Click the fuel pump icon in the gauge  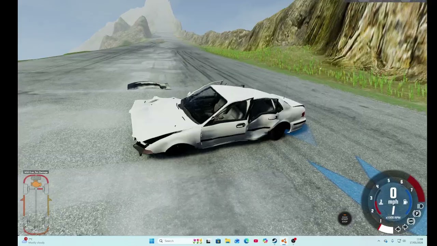coord(405,202)
